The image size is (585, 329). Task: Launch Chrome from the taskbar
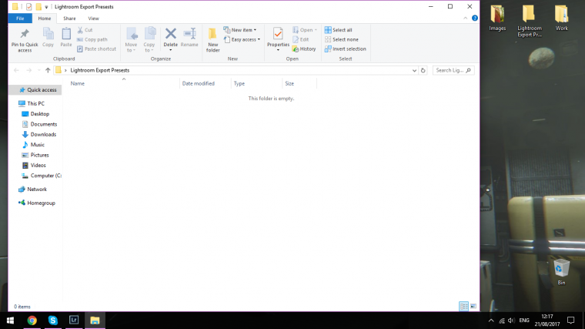(32, 321)
